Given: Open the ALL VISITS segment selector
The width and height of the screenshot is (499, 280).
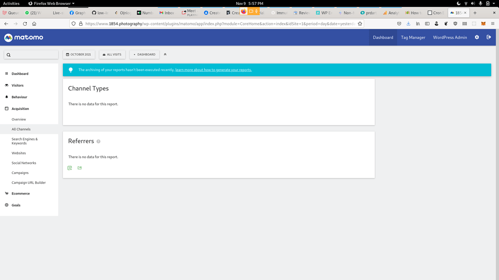Looking at the screenshot, I should pyautogui.click(x=112, y=54).
